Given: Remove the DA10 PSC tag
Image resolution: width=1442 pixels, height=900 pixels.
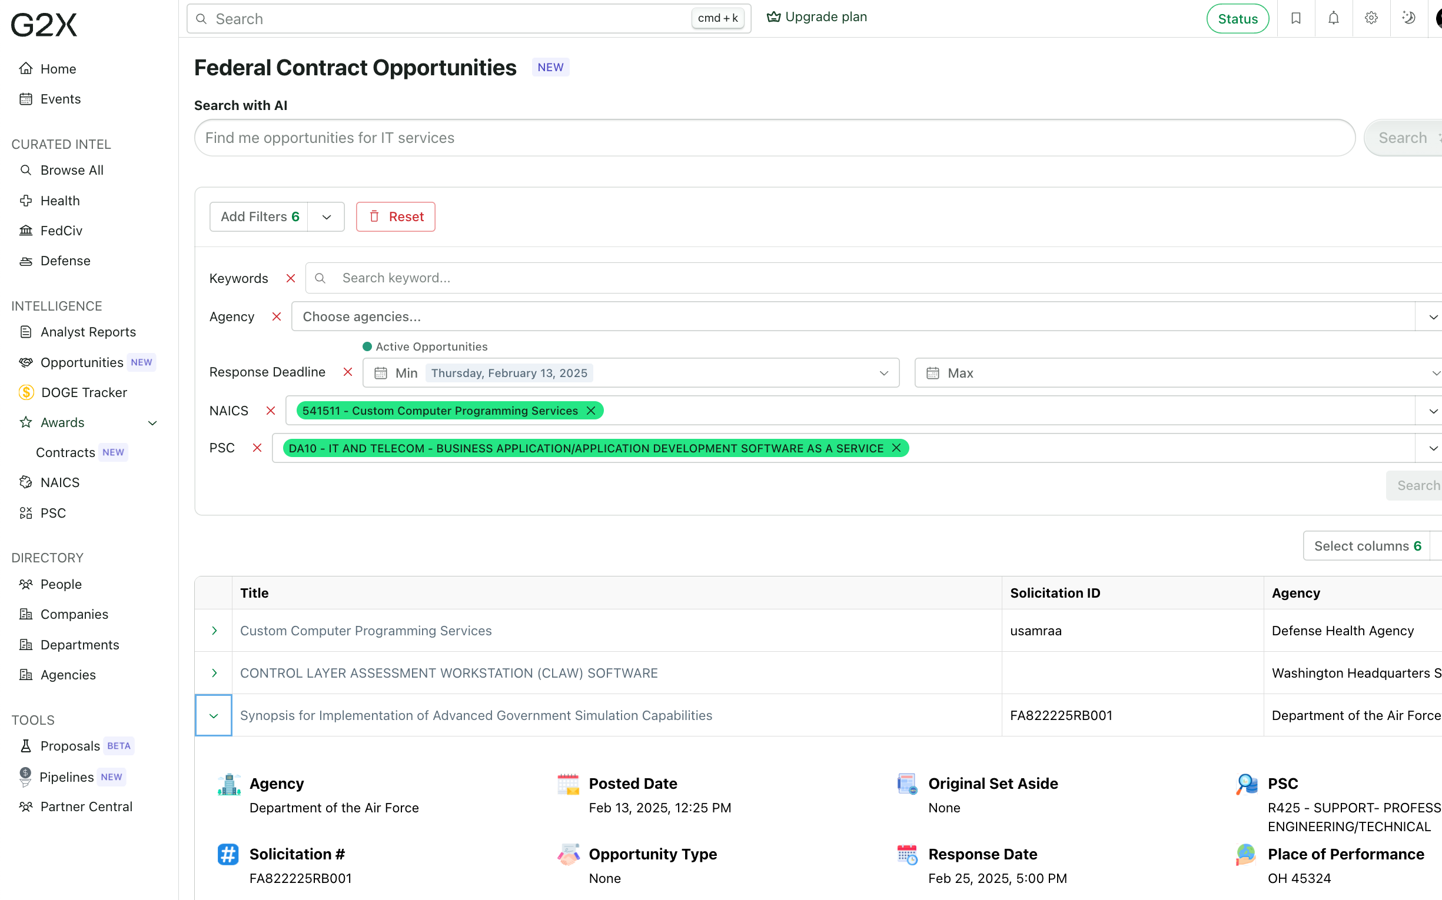Looking at the screenshot, I should tap(896, 448).
